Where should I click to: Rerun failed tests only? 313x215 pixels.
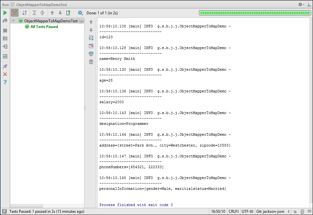tap(5, 20)
